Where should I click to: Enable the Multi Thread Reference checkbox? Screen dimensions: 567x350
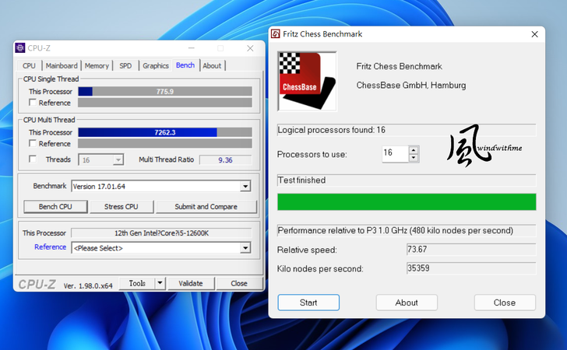[x=32, y=143]
